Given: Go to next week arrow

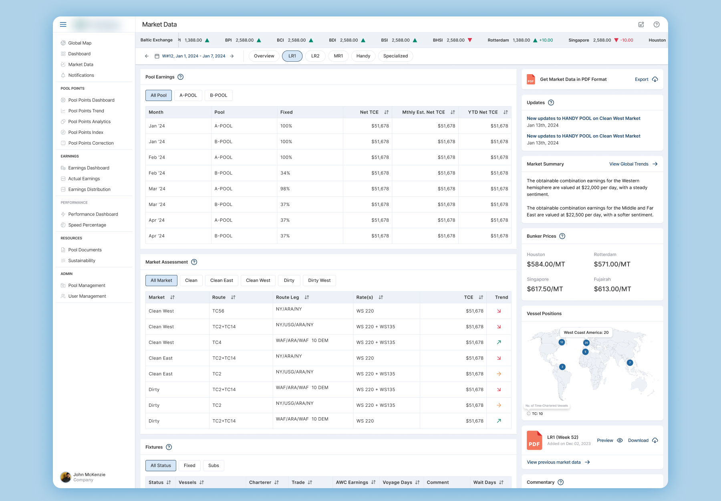Looking at the screenshot, I should (232, 56).
